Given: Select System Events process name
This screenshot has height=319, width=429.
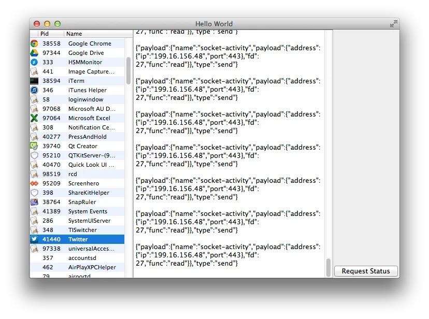Looking at the screenshot, I should pyautogui.click(x=88, y=211).
